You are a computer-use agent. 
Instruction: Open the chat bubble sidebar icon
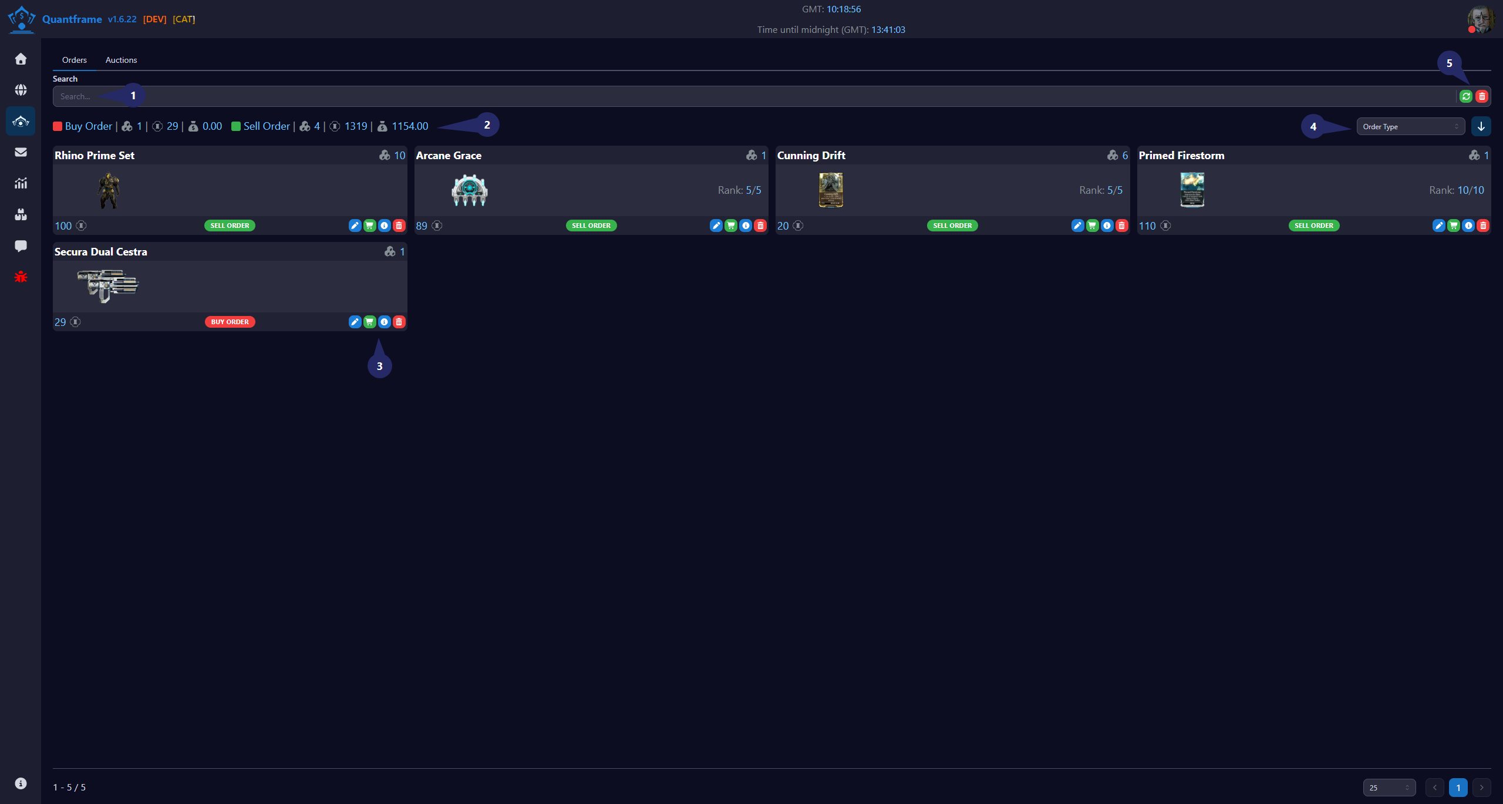pos(21,245)
